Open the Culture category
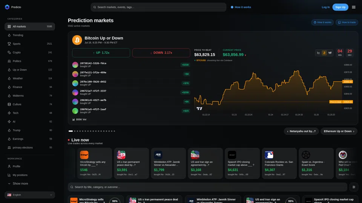 (30, 104)
